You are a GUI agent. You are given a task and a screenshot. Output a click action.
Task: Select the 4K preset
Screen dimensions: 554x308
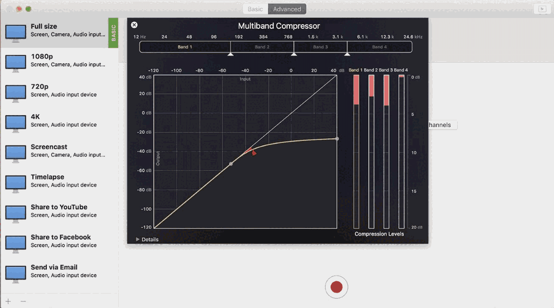pos(59,123)
